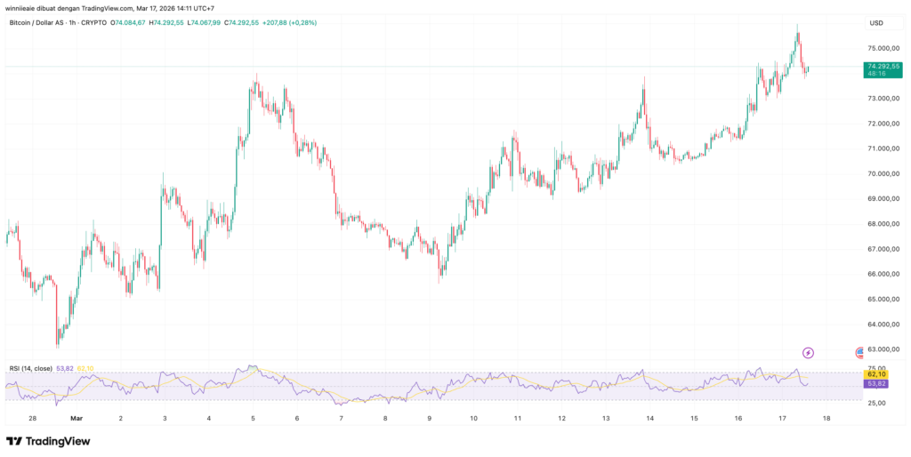Click the yellow 62,10 value in RSI legend
This screenshot has width=911, height=457.
tap(85, 368)
